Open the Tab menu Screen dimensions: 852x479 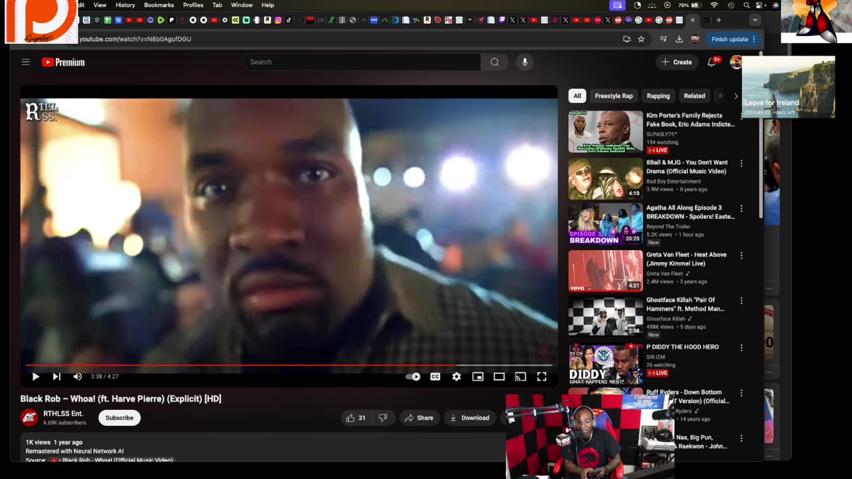tap(217, 5)
